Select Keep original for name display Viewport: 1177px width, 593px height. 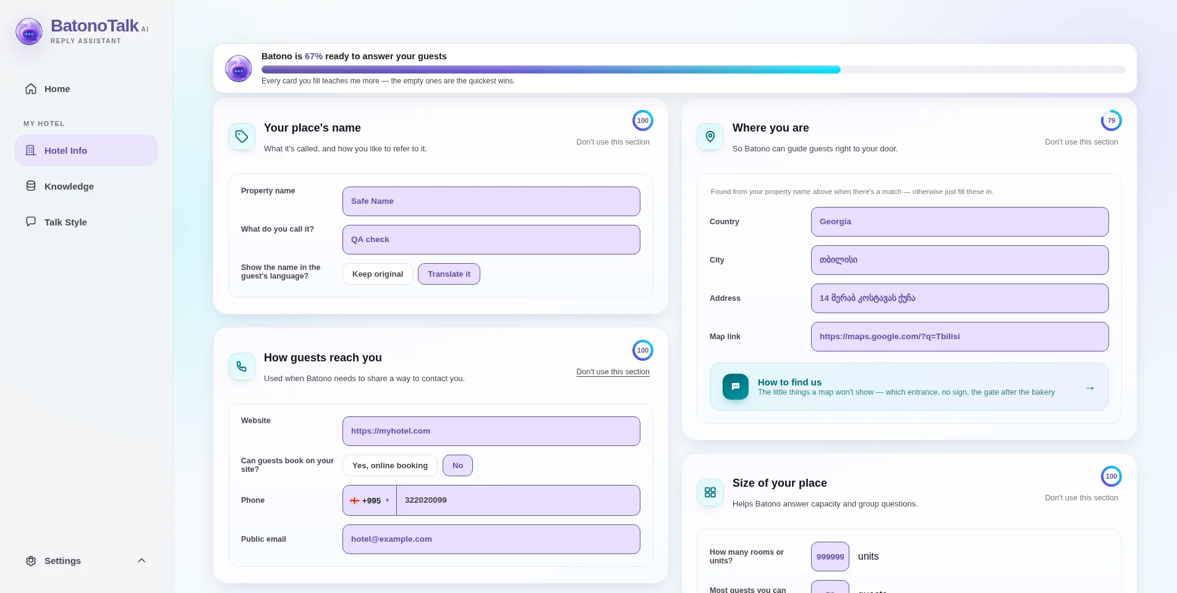coord(378,274)
